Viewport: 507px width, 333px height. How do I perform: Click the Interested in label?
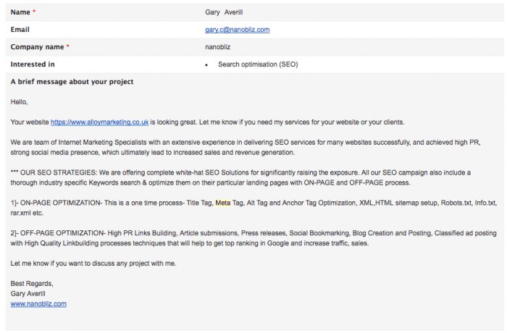33,64
